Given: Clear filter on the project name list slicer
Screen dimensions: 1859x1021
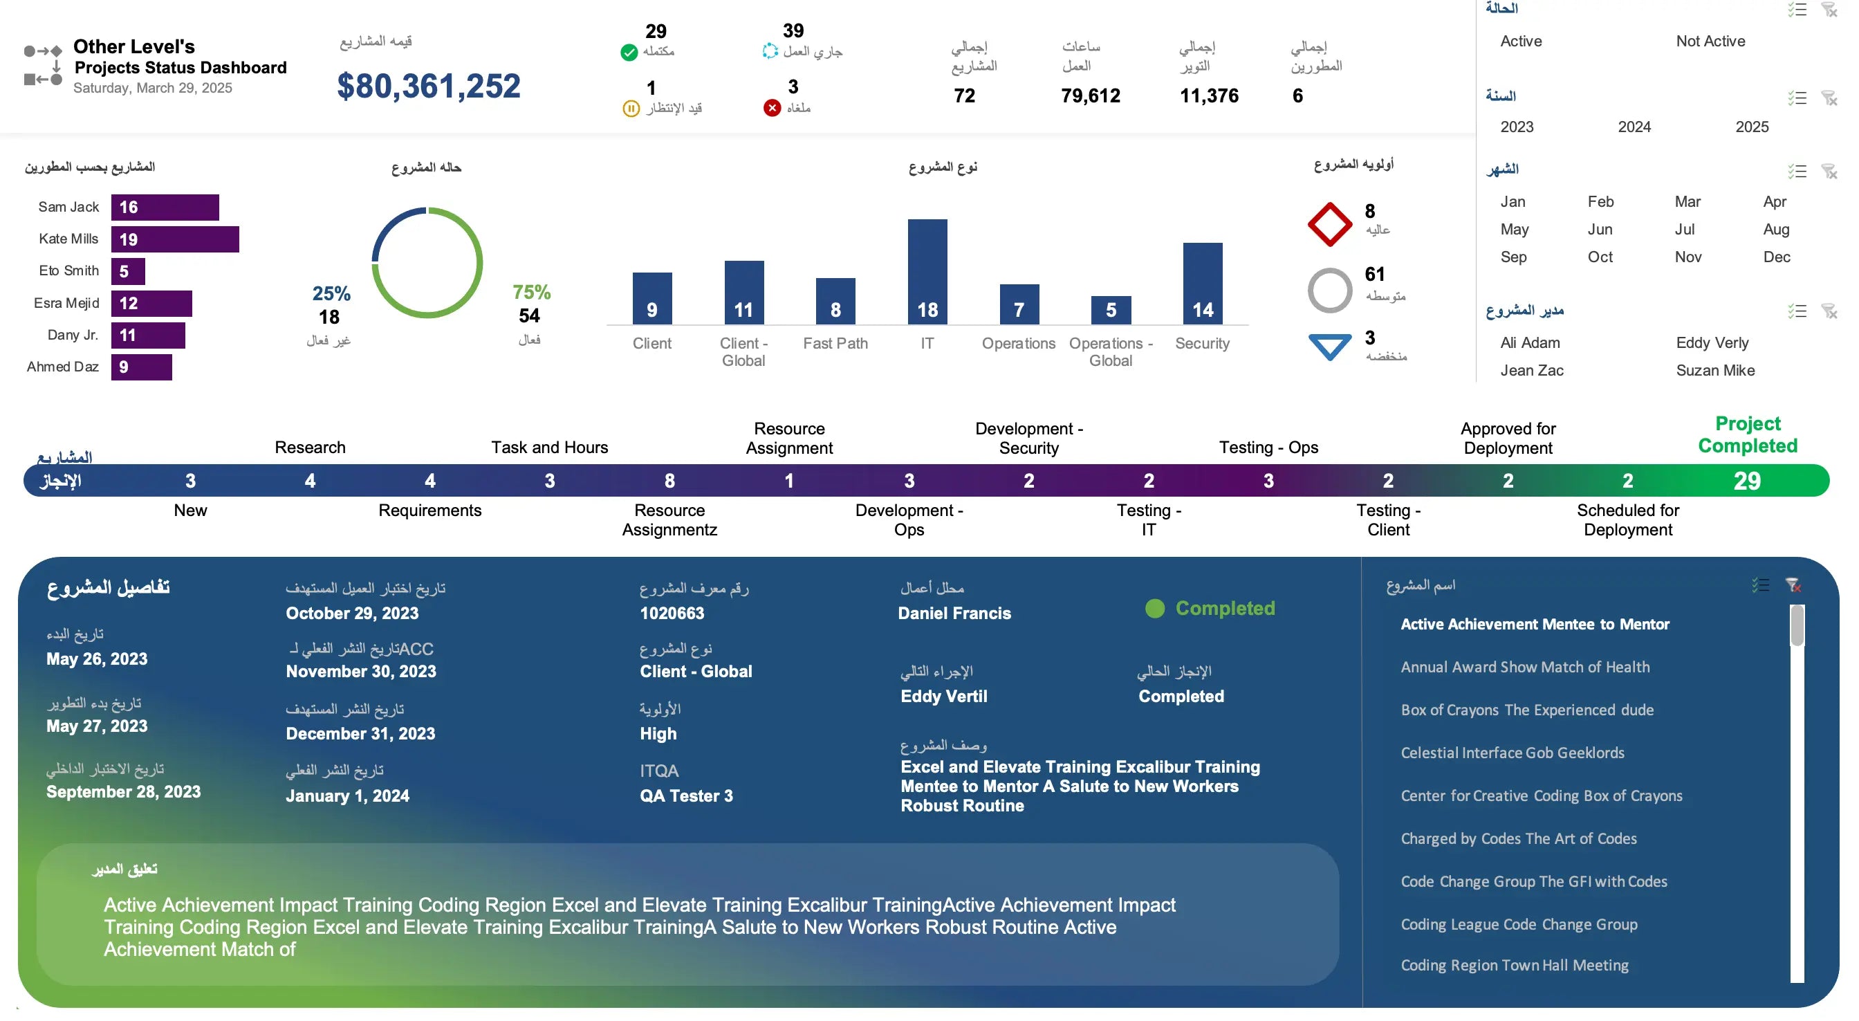Looking at the screenshot, I should point(1793,585).
